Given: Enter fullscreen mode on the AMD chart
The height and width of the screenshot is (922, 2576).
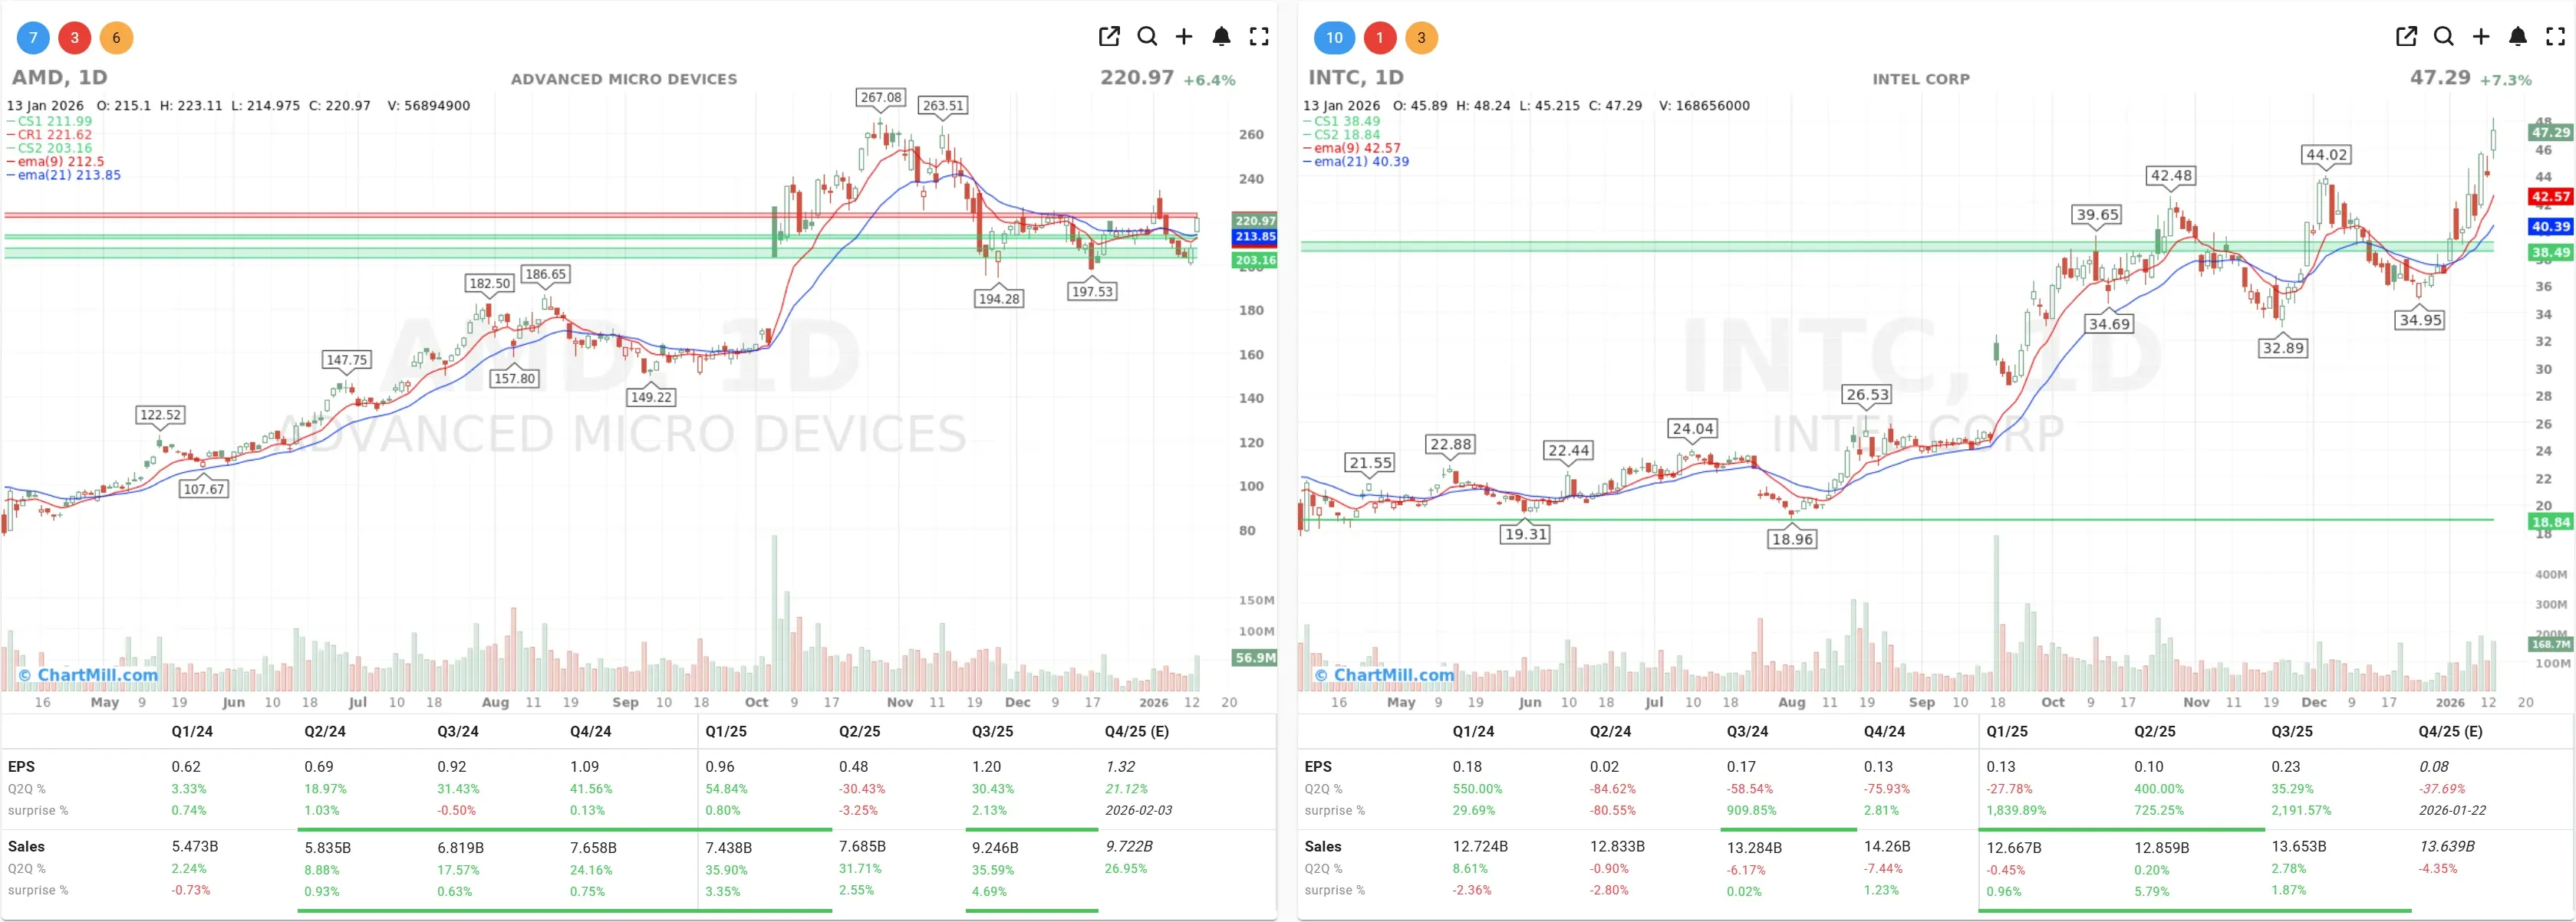Looking at the screenshot, I should [1259, 36].
